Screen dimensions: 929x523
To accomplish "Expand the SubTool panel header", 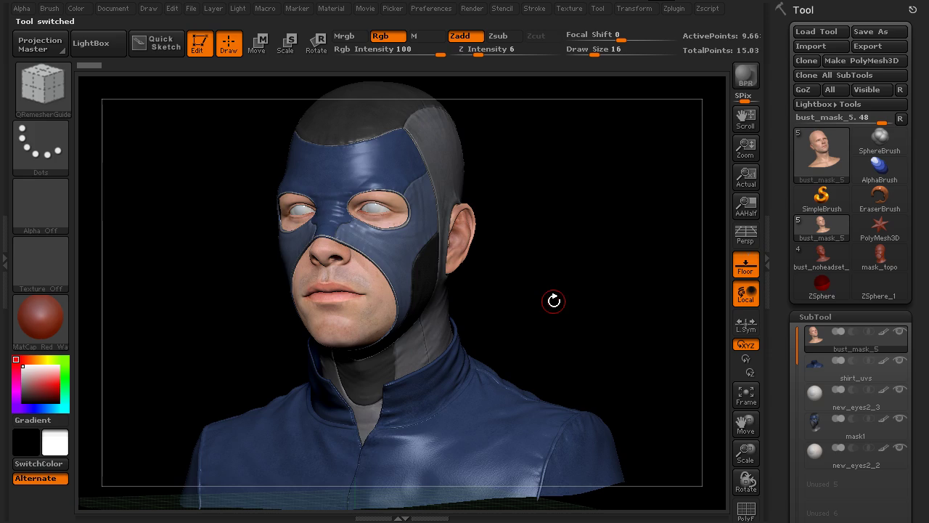I will 815,317.
